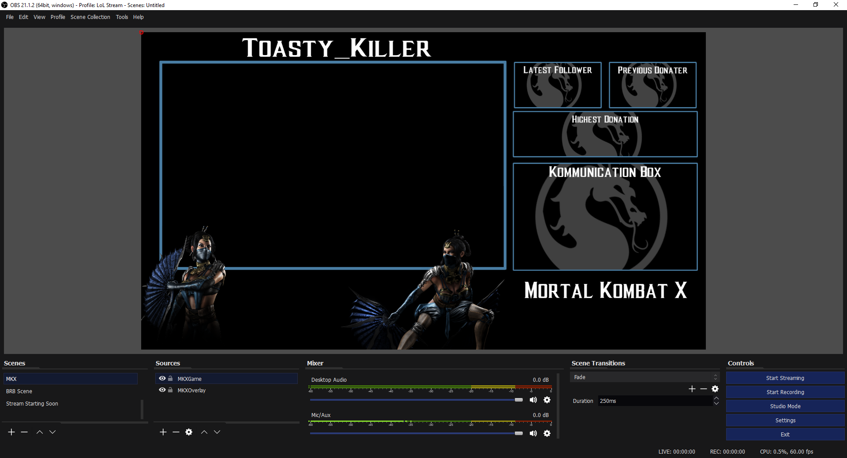
Task: Mute Desktop Audio speaker icon
Action: point(533,400)
